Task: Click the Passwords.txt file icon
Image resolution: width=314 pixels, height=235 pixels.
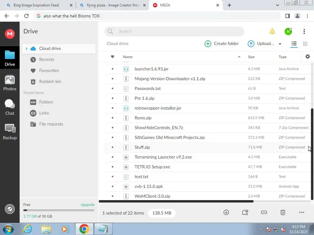Action: coord(126,88)
